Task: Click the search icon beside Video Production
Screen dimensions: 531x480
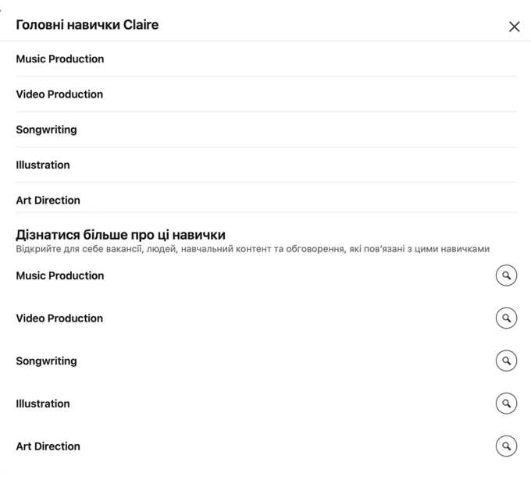Action: pos(507,318)
